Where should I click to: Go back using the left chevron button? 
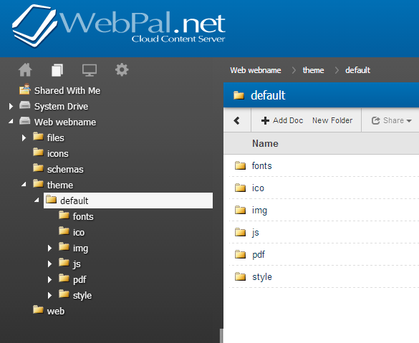click(237, 120)
